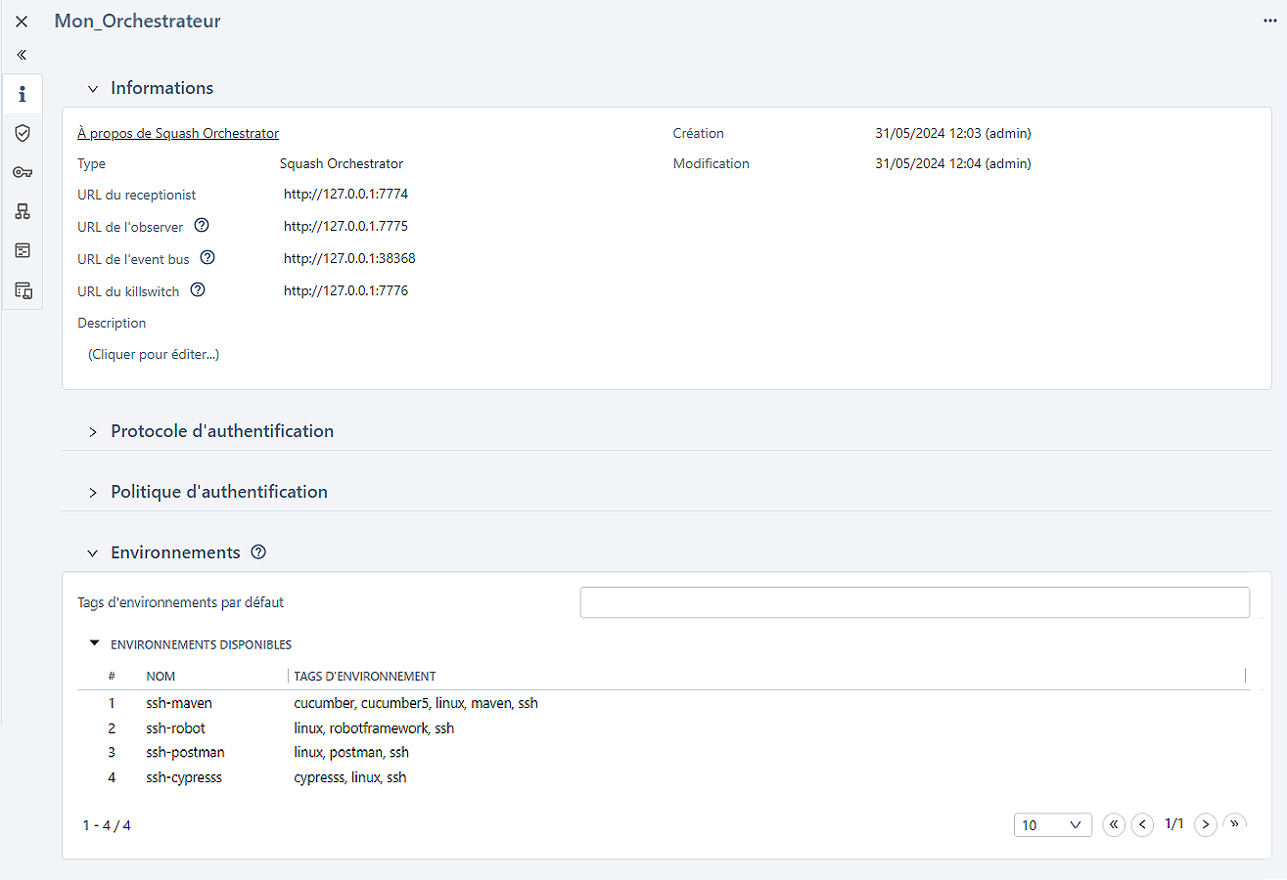Expand the Politique d'authentification section
The width and height of the screenshot is (1287, 880).
pos(93,493)
